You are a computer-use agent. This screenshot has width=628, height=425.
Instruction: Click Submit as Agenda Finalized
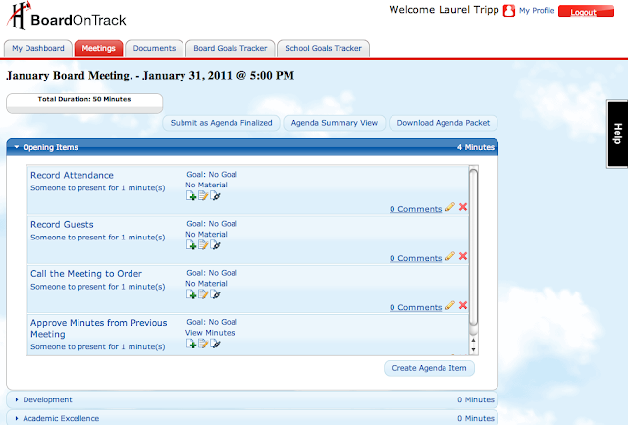tap(221, 123)
